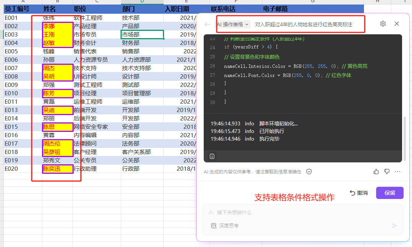Viewport: 412px width, 247px height.
Task: Select the position cell 行政助理
Action: click(97, 169)
